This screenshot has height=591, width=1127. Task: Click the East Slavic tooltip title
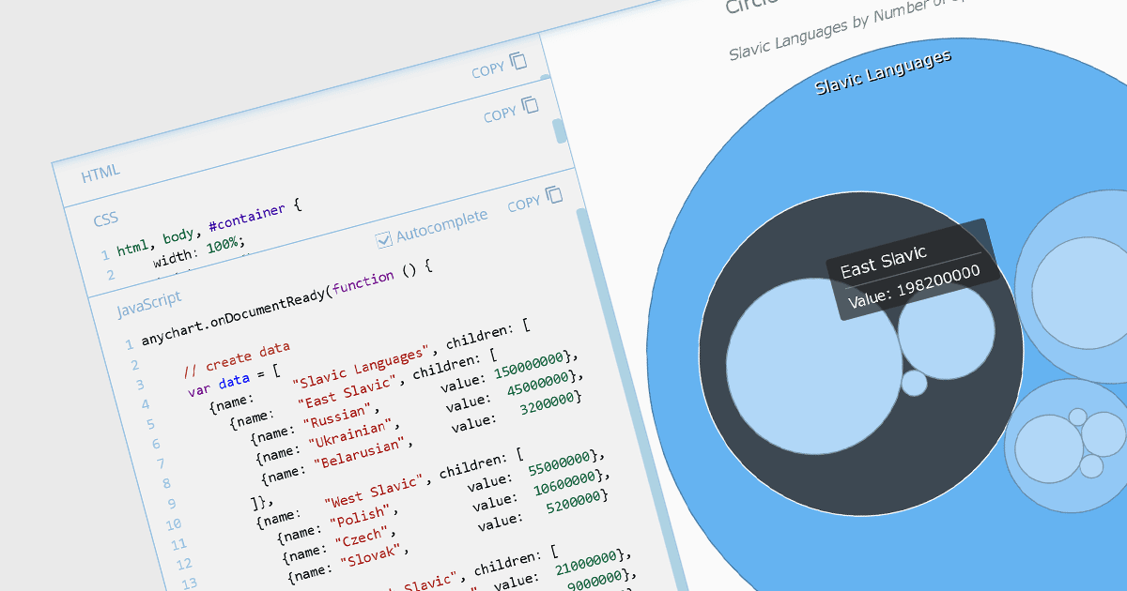[x=883, y=262]
